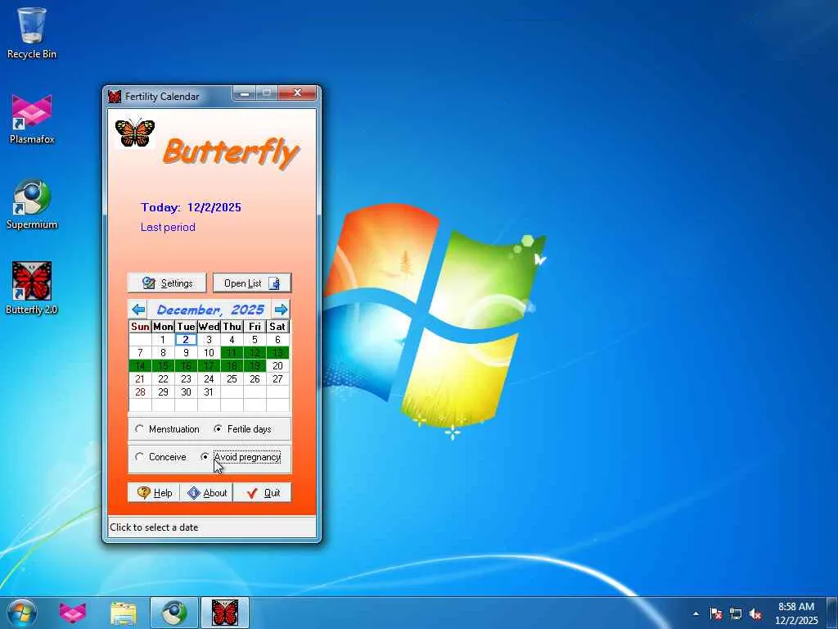Open the Windows Start menu orb
This screenshot has height=629, width=838.
point(22,613)
